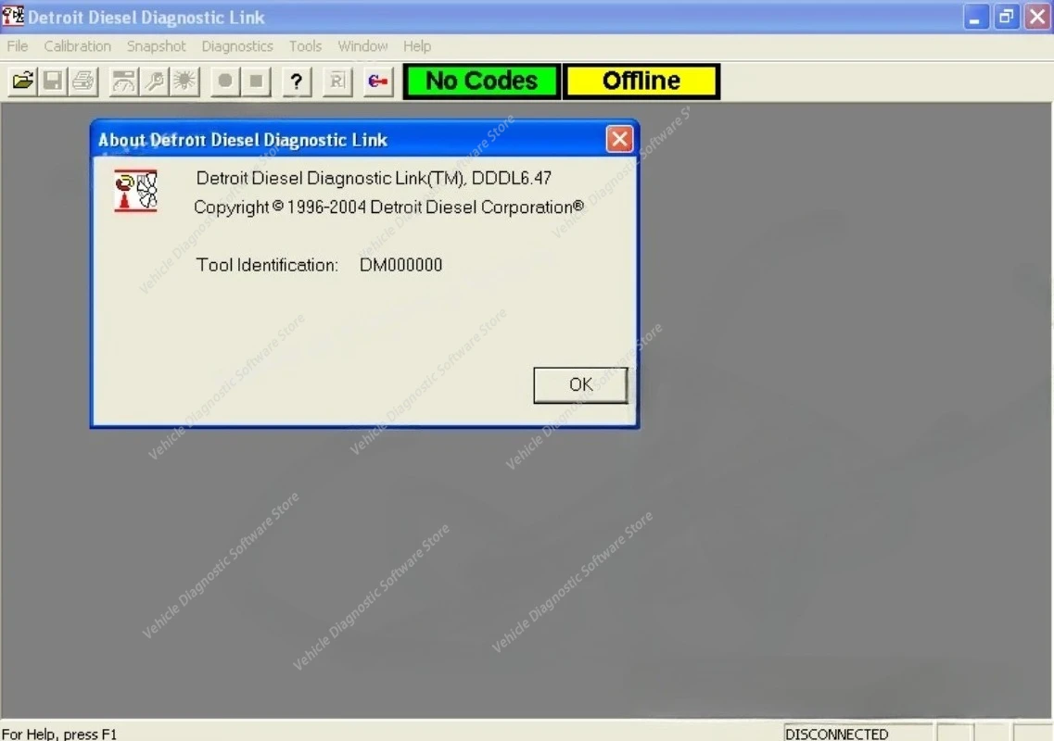
Task: Click the R toolbar icon
Action: coord(337,82)
